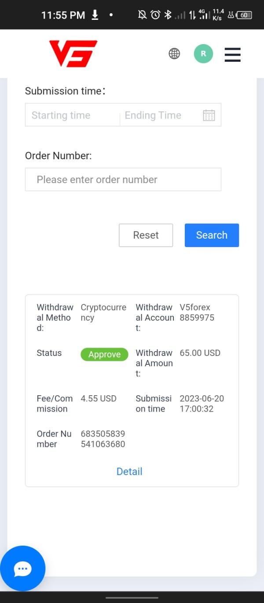Open the green R profile avatar
Screen dimensions: 264x603
[x=203, y=54]
